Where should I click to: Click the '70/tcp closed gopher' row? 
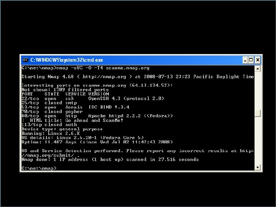pyautogui.click(x=52, y=112)
